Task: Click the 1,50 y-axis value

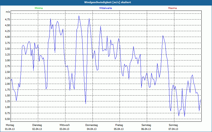Action: [x=8, y=96]
